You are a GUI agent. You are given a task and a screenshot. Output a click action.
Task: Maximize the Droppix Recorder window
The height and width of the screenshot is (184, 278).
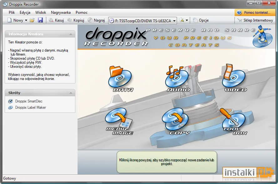tap(259, 3)
